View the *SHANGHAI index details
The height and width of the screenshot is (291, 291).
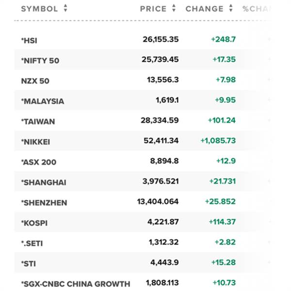click(x=44, y=183)
